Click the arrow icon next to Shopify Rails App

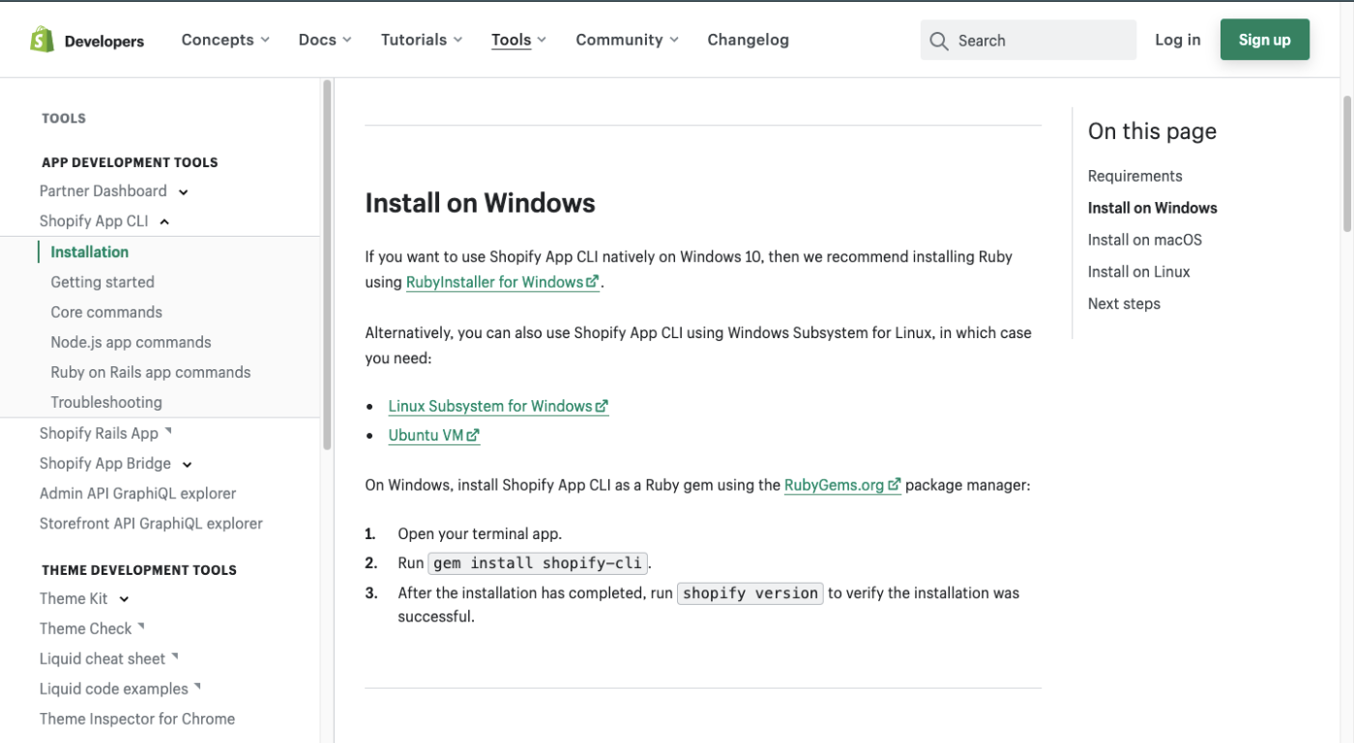point(168,431)
